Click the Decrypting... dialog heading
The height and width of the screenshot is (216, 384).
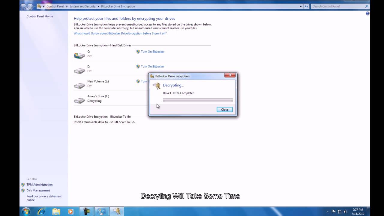tap(173, 85)
